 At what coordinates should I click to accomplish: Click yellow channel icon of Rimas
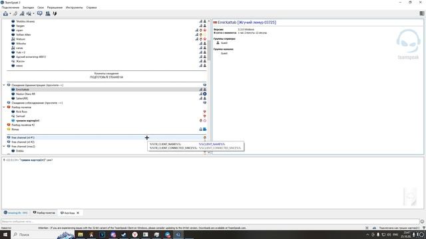pyautogui.click(x=9, y=129)
